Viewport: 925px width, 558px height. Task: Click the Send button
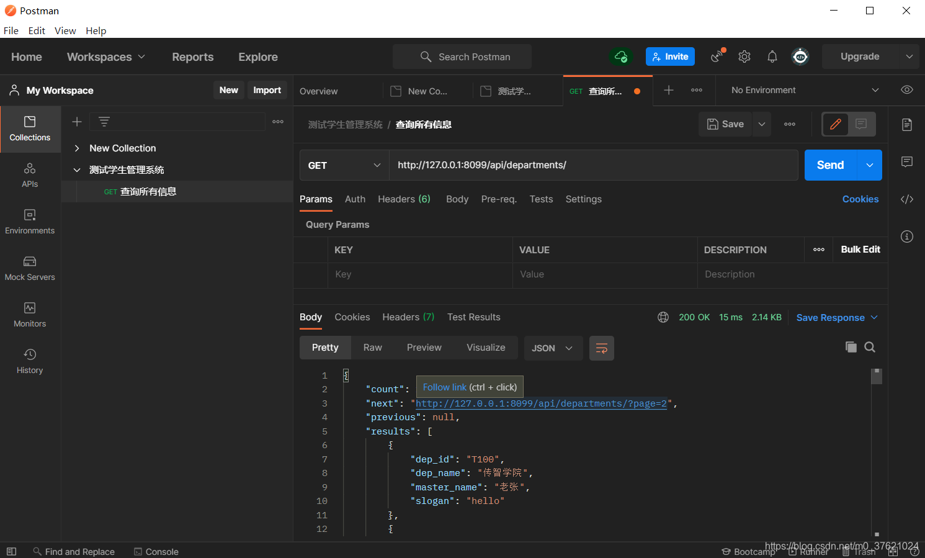pyautogui.click(x=831, y=165)
